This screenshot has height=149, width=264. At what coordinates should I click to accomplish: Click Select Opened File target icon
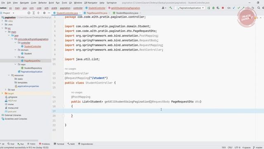coord(29,13)
